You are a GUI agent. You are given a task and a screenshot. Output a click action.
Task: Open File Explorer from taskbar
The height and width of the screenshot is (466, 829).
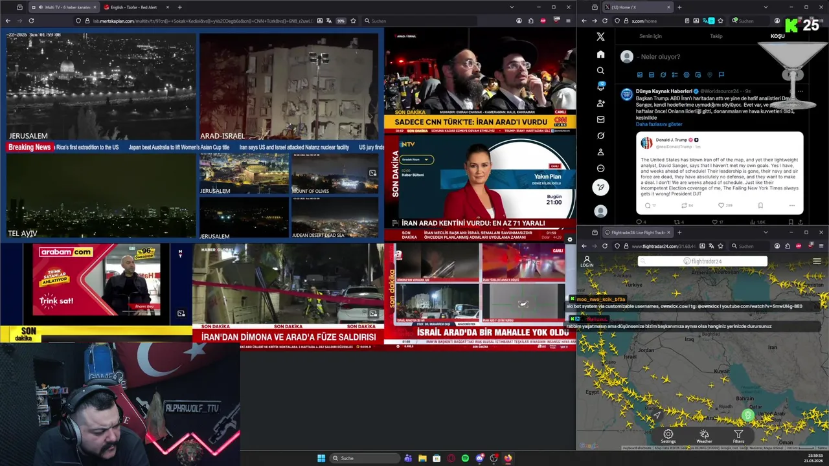422,458
